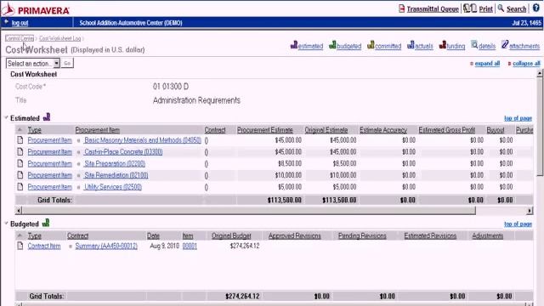
Task: Click document icon for Contract Item row
Action: tap(20, 246)
